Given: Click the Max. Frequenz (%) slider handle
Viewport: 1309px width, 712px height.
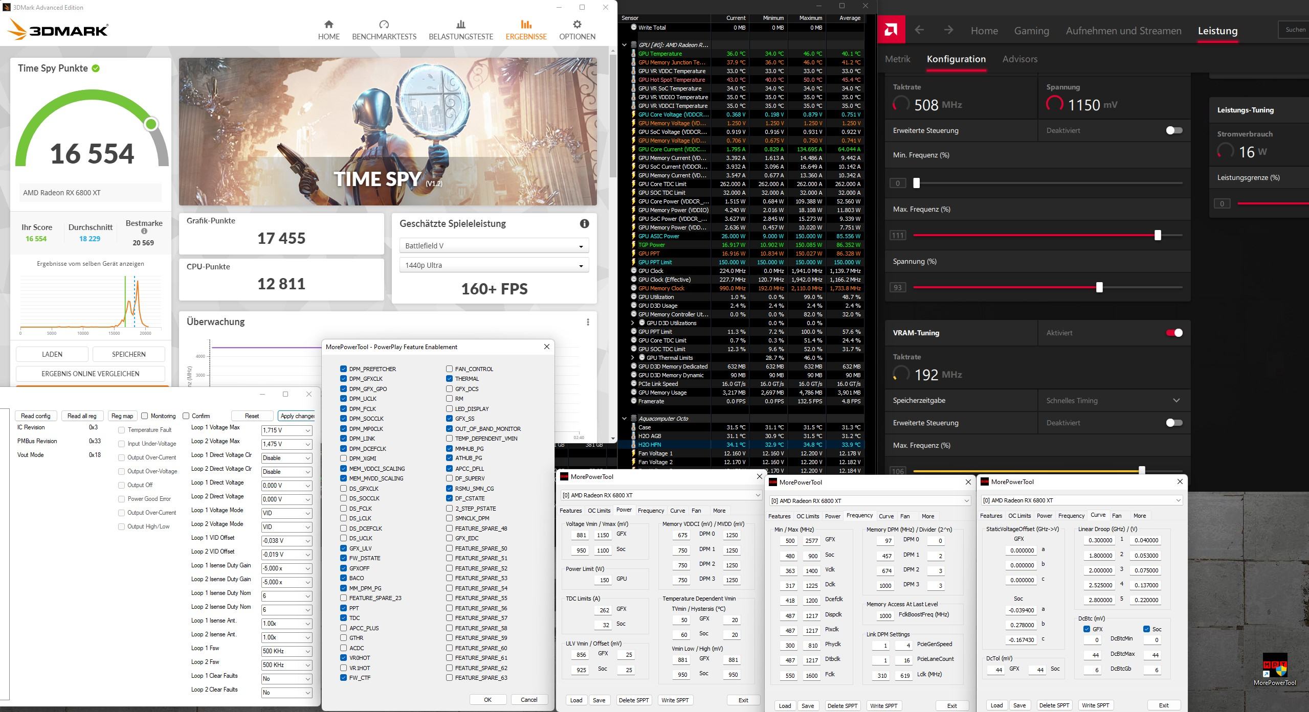Looking at the screenshot, I should [x=1158, y=235].
